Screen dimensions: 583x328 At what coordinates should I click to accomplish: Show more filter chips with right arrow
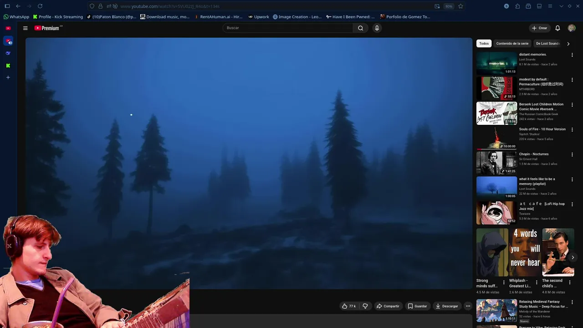tap(568, 44)
